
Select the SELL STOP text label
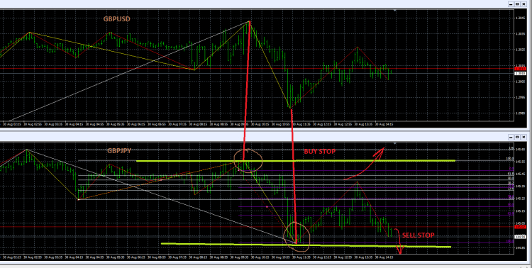(418, 235)
